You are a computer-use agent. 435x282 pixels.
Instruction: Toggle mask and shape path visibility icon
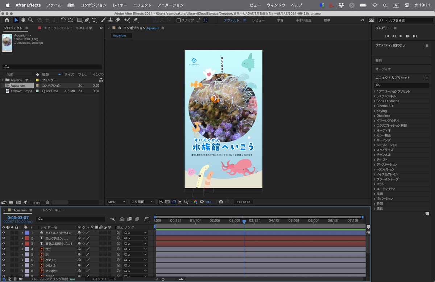pos(174,202)
